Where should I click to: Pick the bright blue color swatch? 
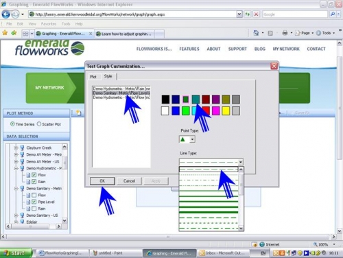pos(176,111)
